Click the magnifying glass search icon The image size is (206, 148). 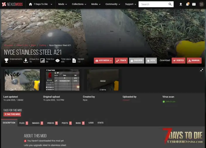[x=170, y=4]
